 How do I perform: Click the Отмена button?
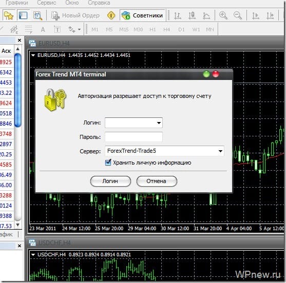coord(157,181)
